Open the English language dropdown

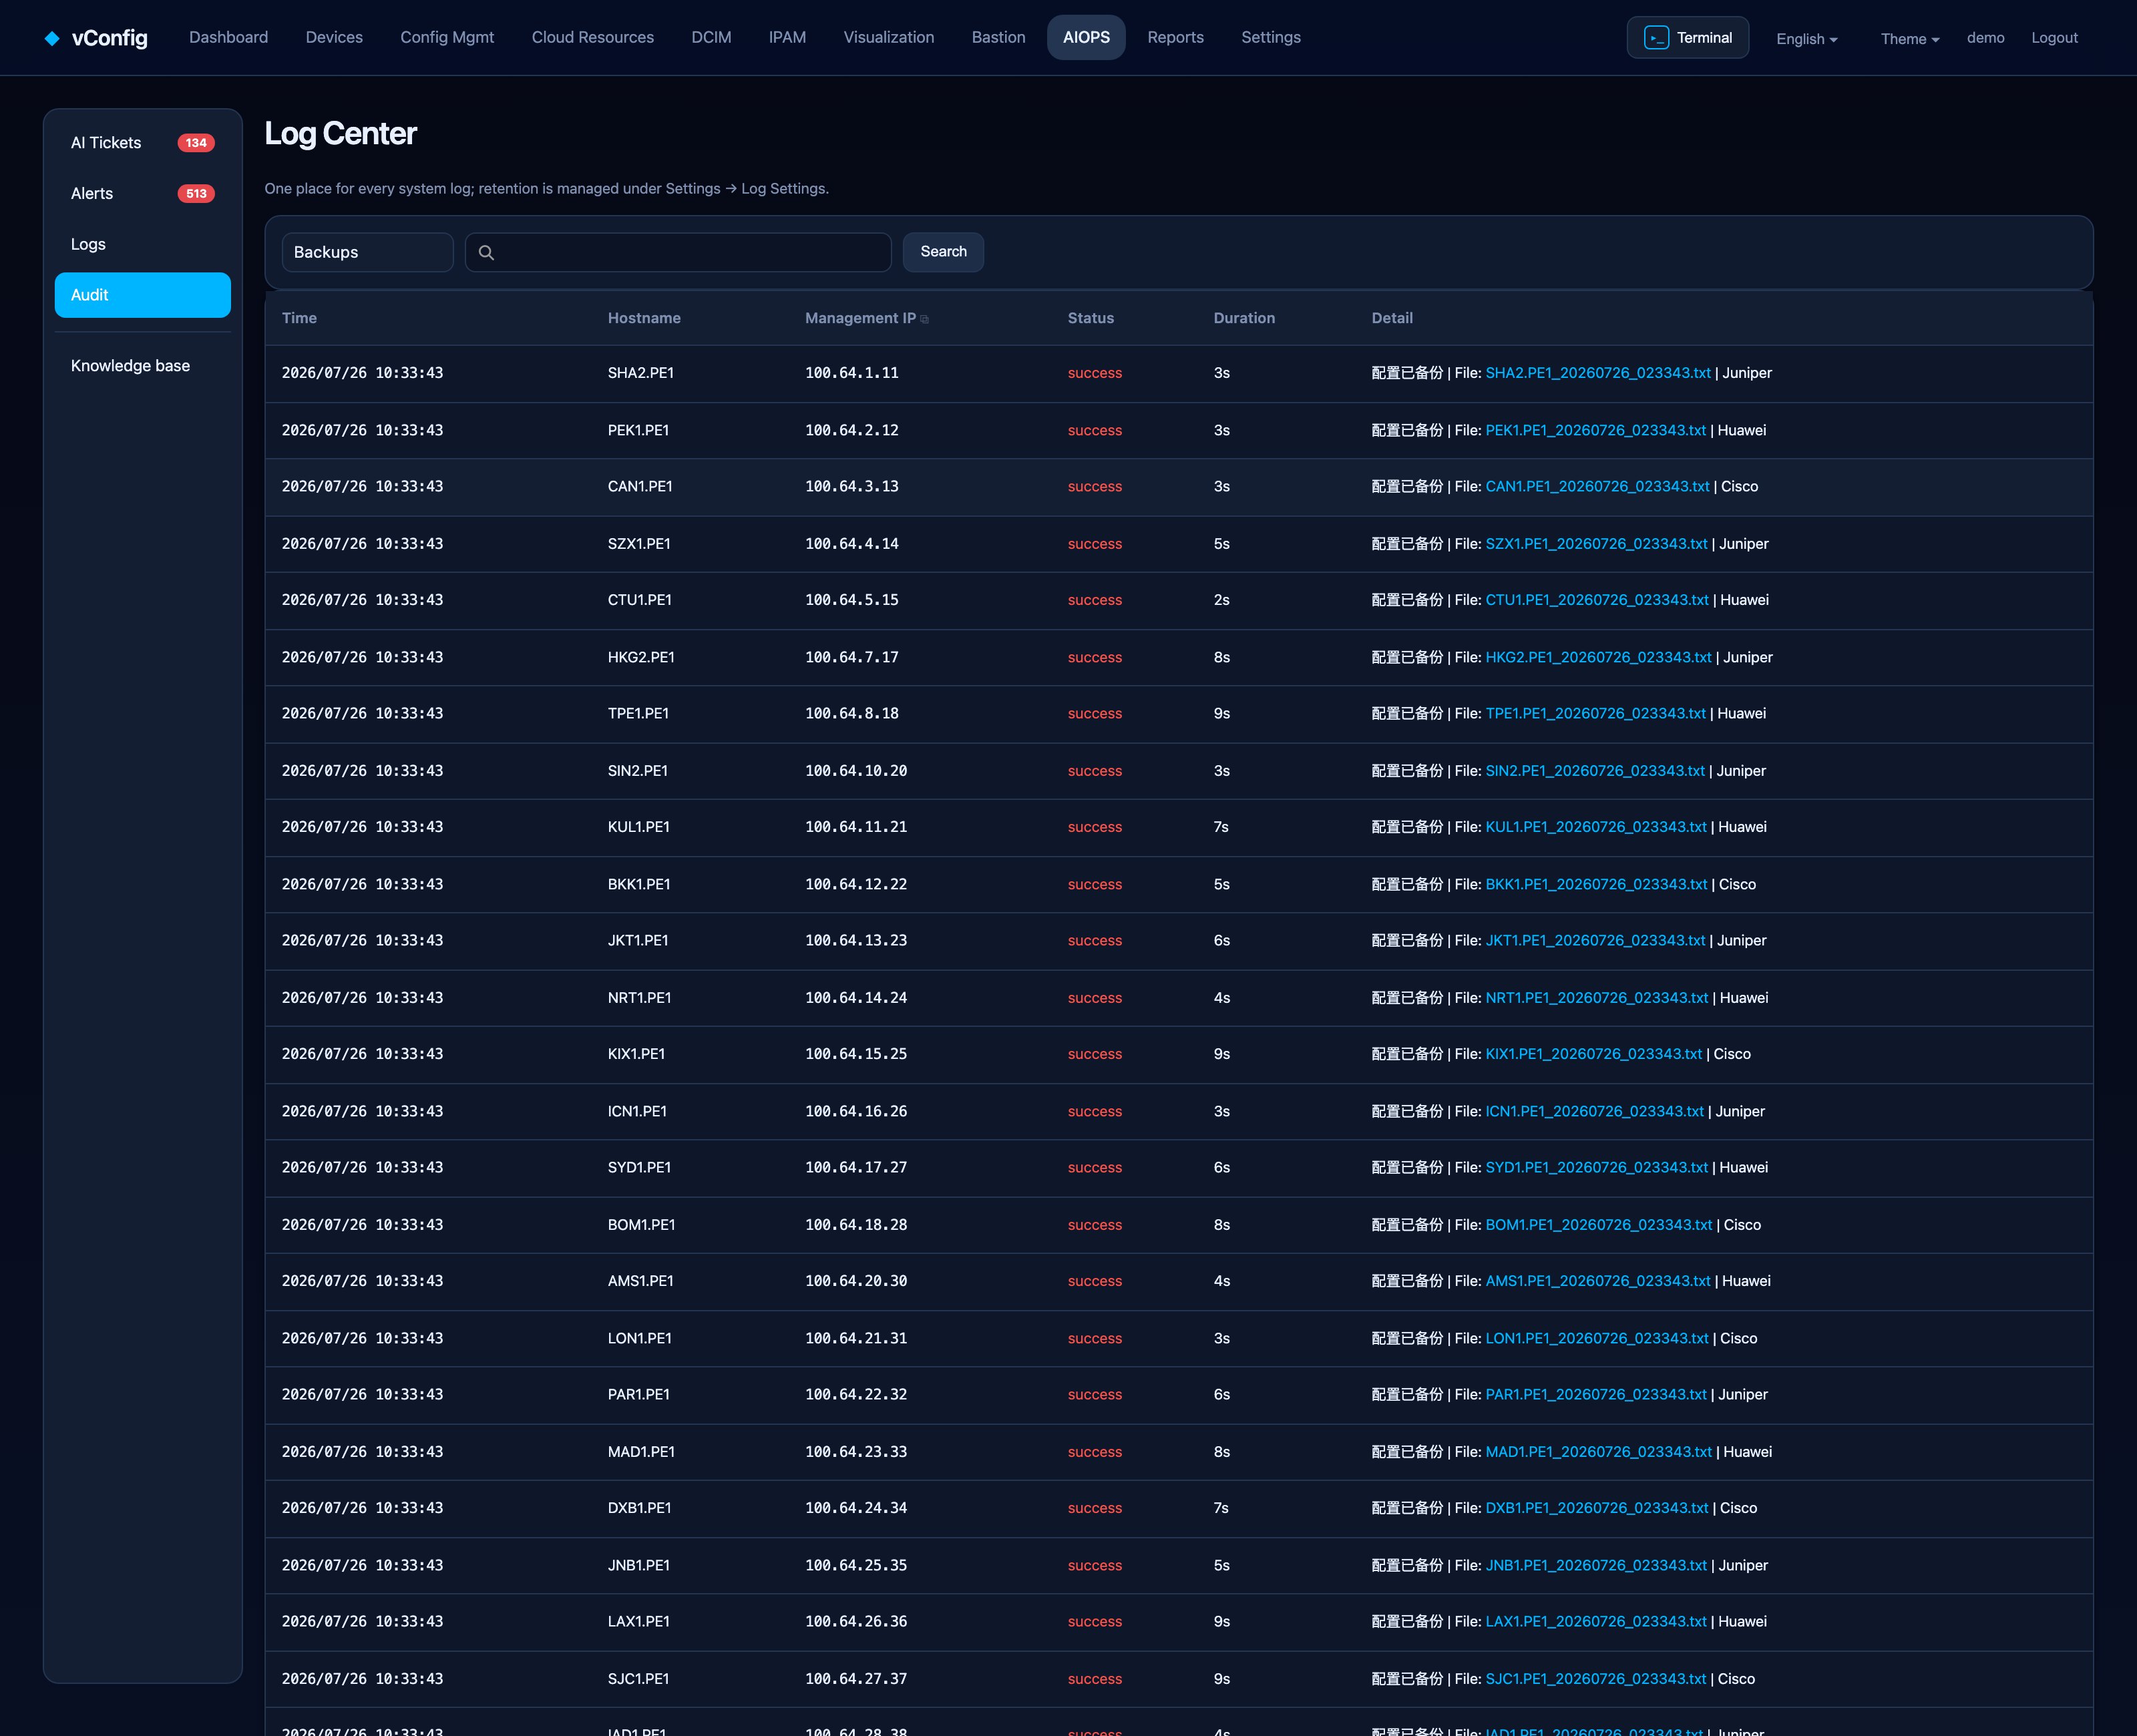pyautogui.click(x=1806, y=38)
